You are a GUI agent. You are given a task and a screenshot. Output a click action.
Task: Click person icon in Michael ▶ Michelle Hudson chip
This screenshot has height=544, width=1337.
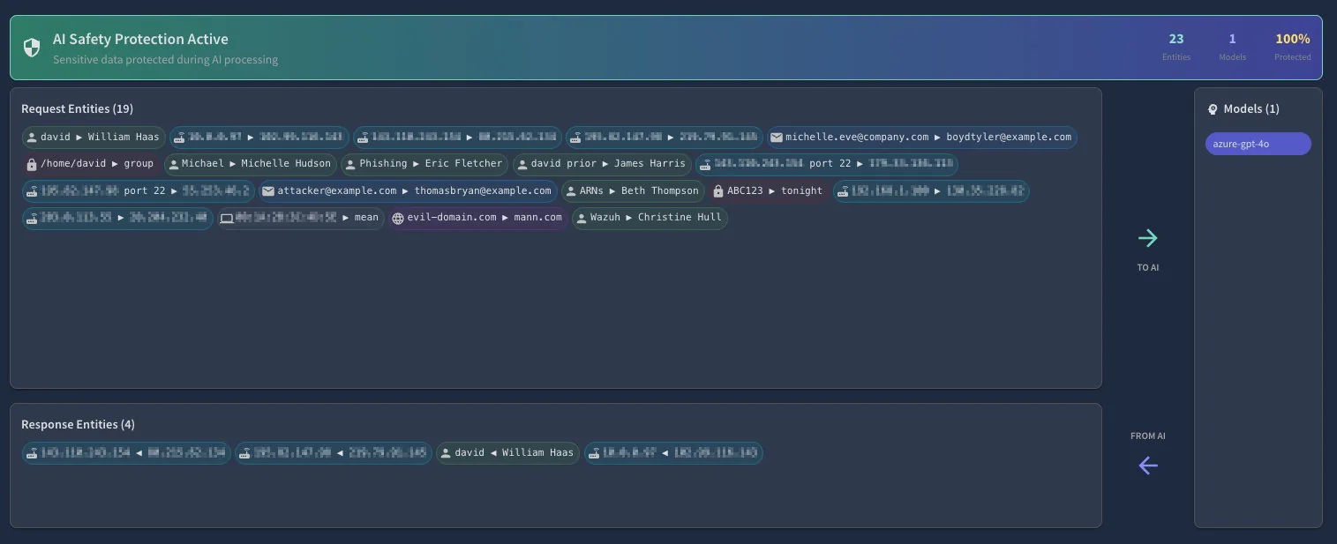173,164
